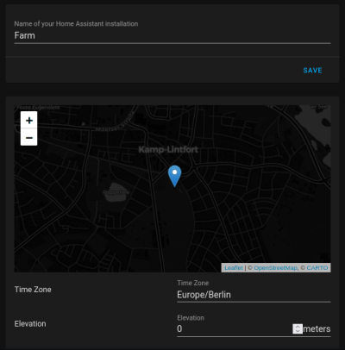This screenshot has height=350, width=345.
Task: Zoom in on the map with plus button
Action: 29,120
